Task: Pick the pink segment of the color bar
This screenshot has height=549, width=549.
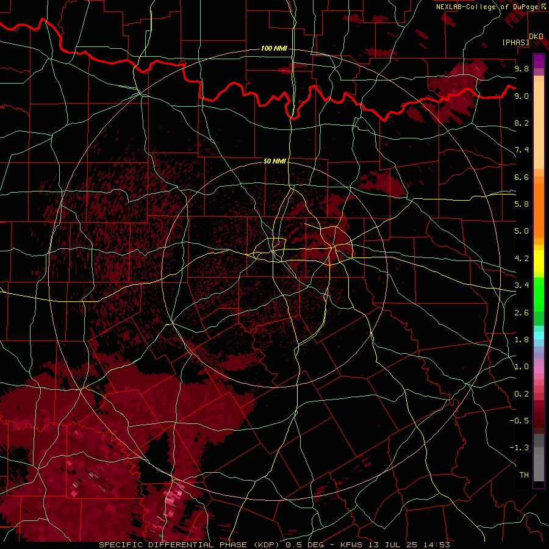Action: [539, 370]
